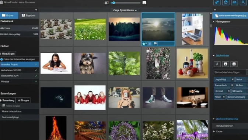248x140 pixels.
Task: Select the bottles and vegetables thumbnail
Action: (192, 64)
